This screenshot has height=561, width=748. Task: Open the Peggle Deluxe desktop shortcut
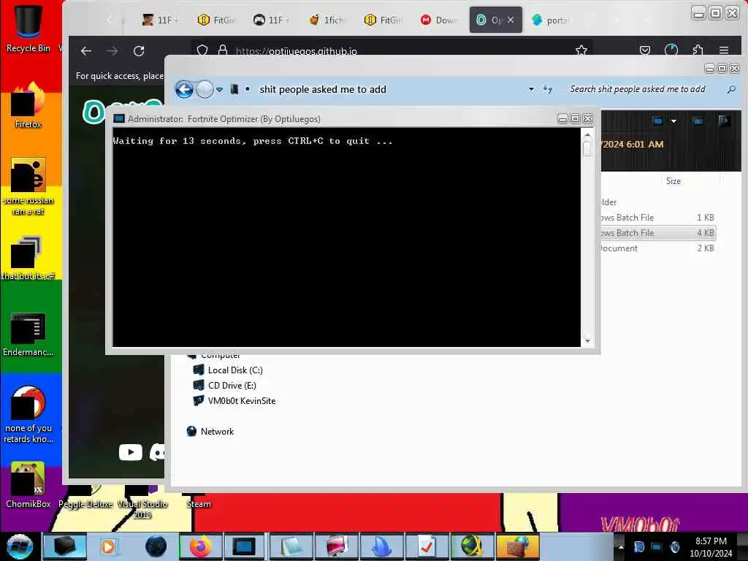click(x=85, y=497)
